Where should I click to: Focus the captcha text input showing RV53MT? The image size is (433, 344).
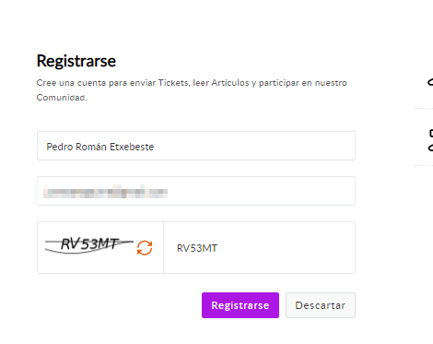pos(259,247)
